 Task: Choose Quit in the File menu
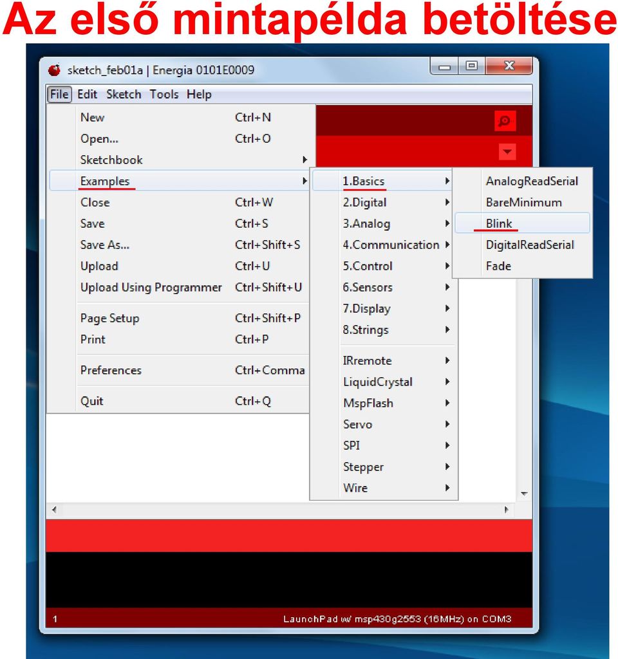click(179, 401)
